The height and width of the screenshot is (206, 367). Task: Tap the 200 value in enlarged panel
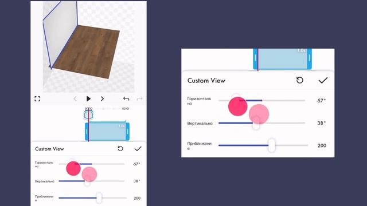click(322, 145)
